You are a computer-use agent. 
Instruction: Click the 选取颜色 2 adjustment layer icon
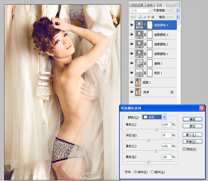[x=139, y=44]
